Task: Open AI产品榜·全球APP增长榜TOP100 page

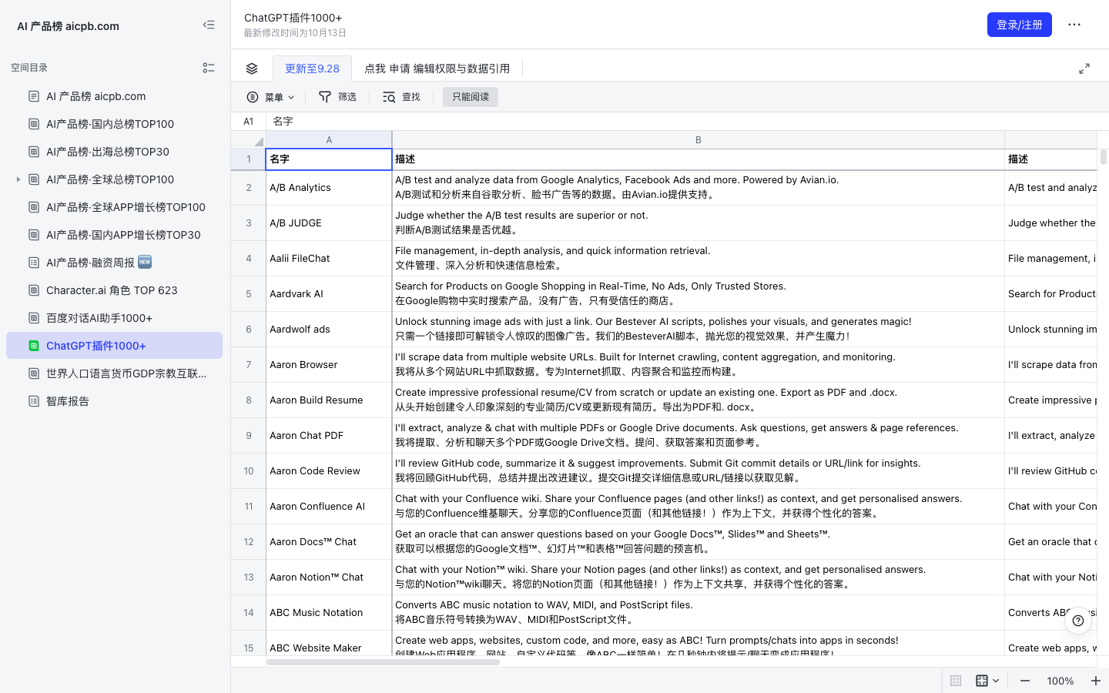Action: pos(114,207)
